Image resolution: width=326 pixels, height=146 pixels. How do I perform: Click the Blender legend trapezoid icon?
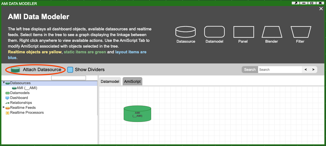[x=272, y=32]
